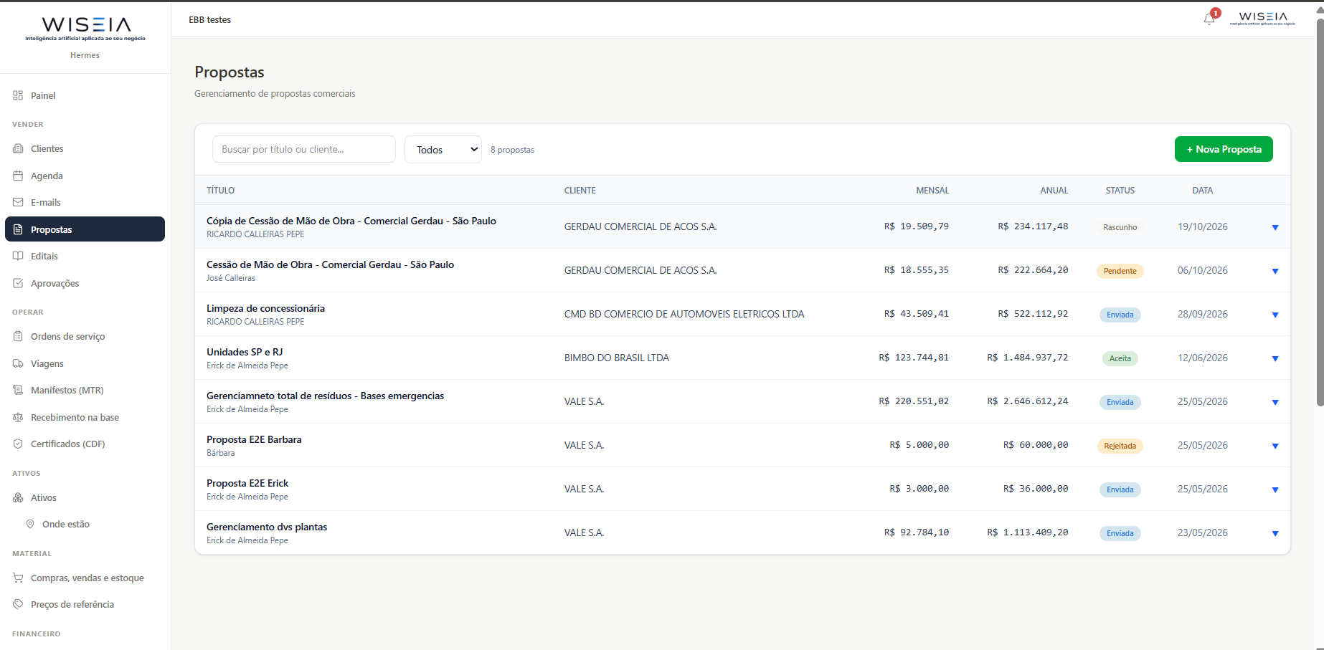Image resolution: width=1324 pixels, height=650 pixels.
Task: Click the Viagens truck icon
Action: click(18, 363)
